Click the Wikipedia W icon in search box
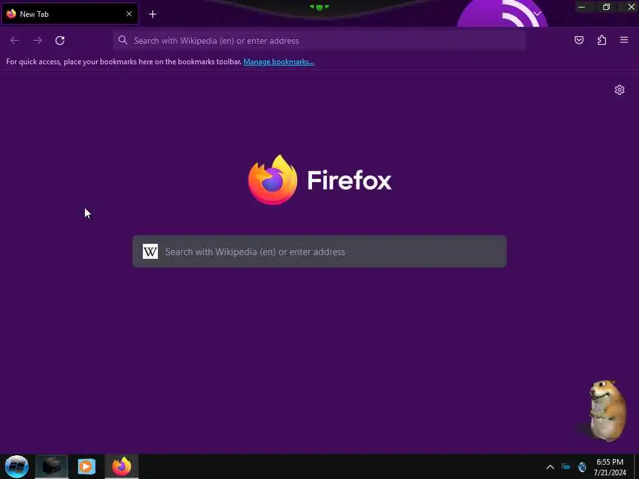Viewport: 639px width, 479px height. (150, 251)
